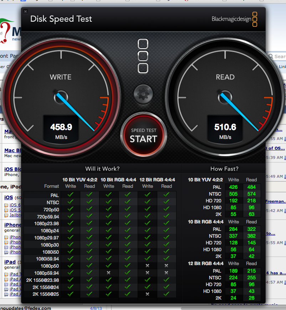Click PAL write value 426
Screen dimensions: 286x310
pyautogui.click(x=233, y=187)
